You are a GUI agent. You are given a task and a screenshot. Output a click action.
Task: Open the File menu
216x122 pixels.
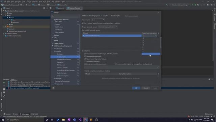pyautogui.click(x=5, y=2)
